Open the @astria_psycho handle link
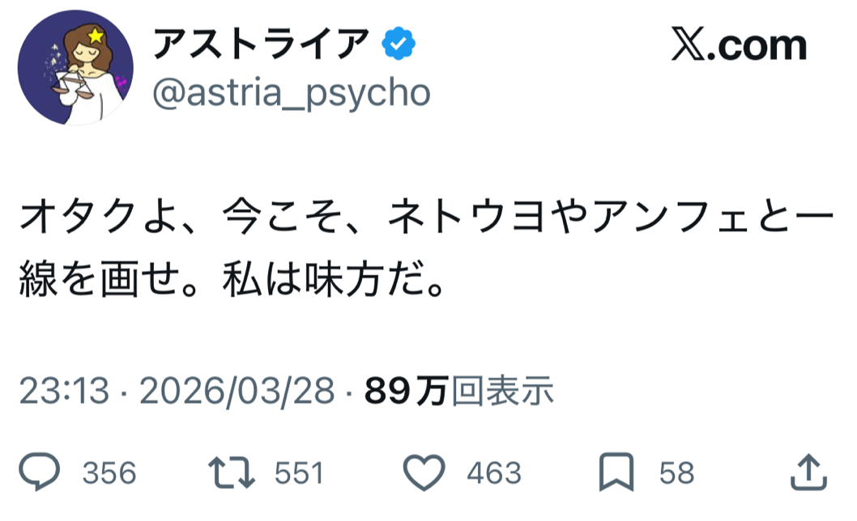The height and width of the screenshot is (521, 857). 292,94
